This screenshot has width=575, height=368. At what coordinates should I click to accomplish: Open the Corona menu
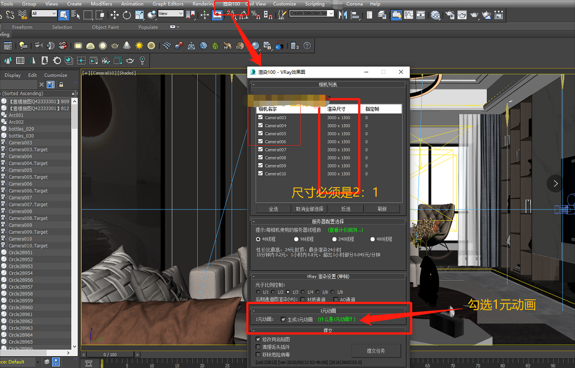click(355, 3)
